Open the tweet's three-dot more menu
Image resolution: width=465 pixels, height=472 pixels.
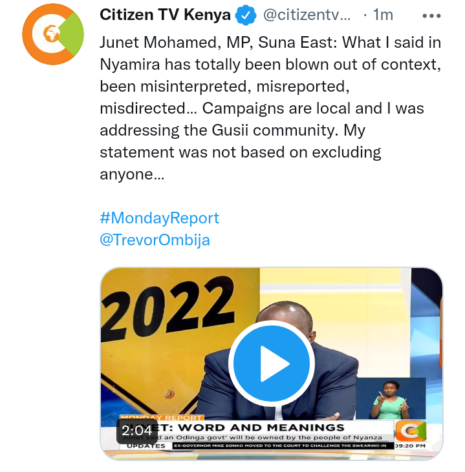431,15
